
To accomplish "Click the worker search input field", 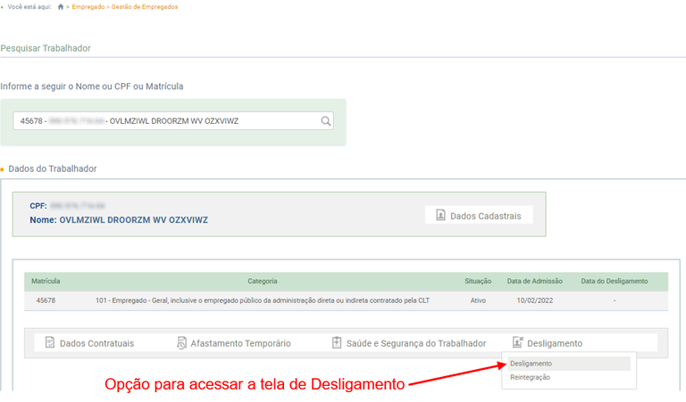I will click(x=173, y=121).
